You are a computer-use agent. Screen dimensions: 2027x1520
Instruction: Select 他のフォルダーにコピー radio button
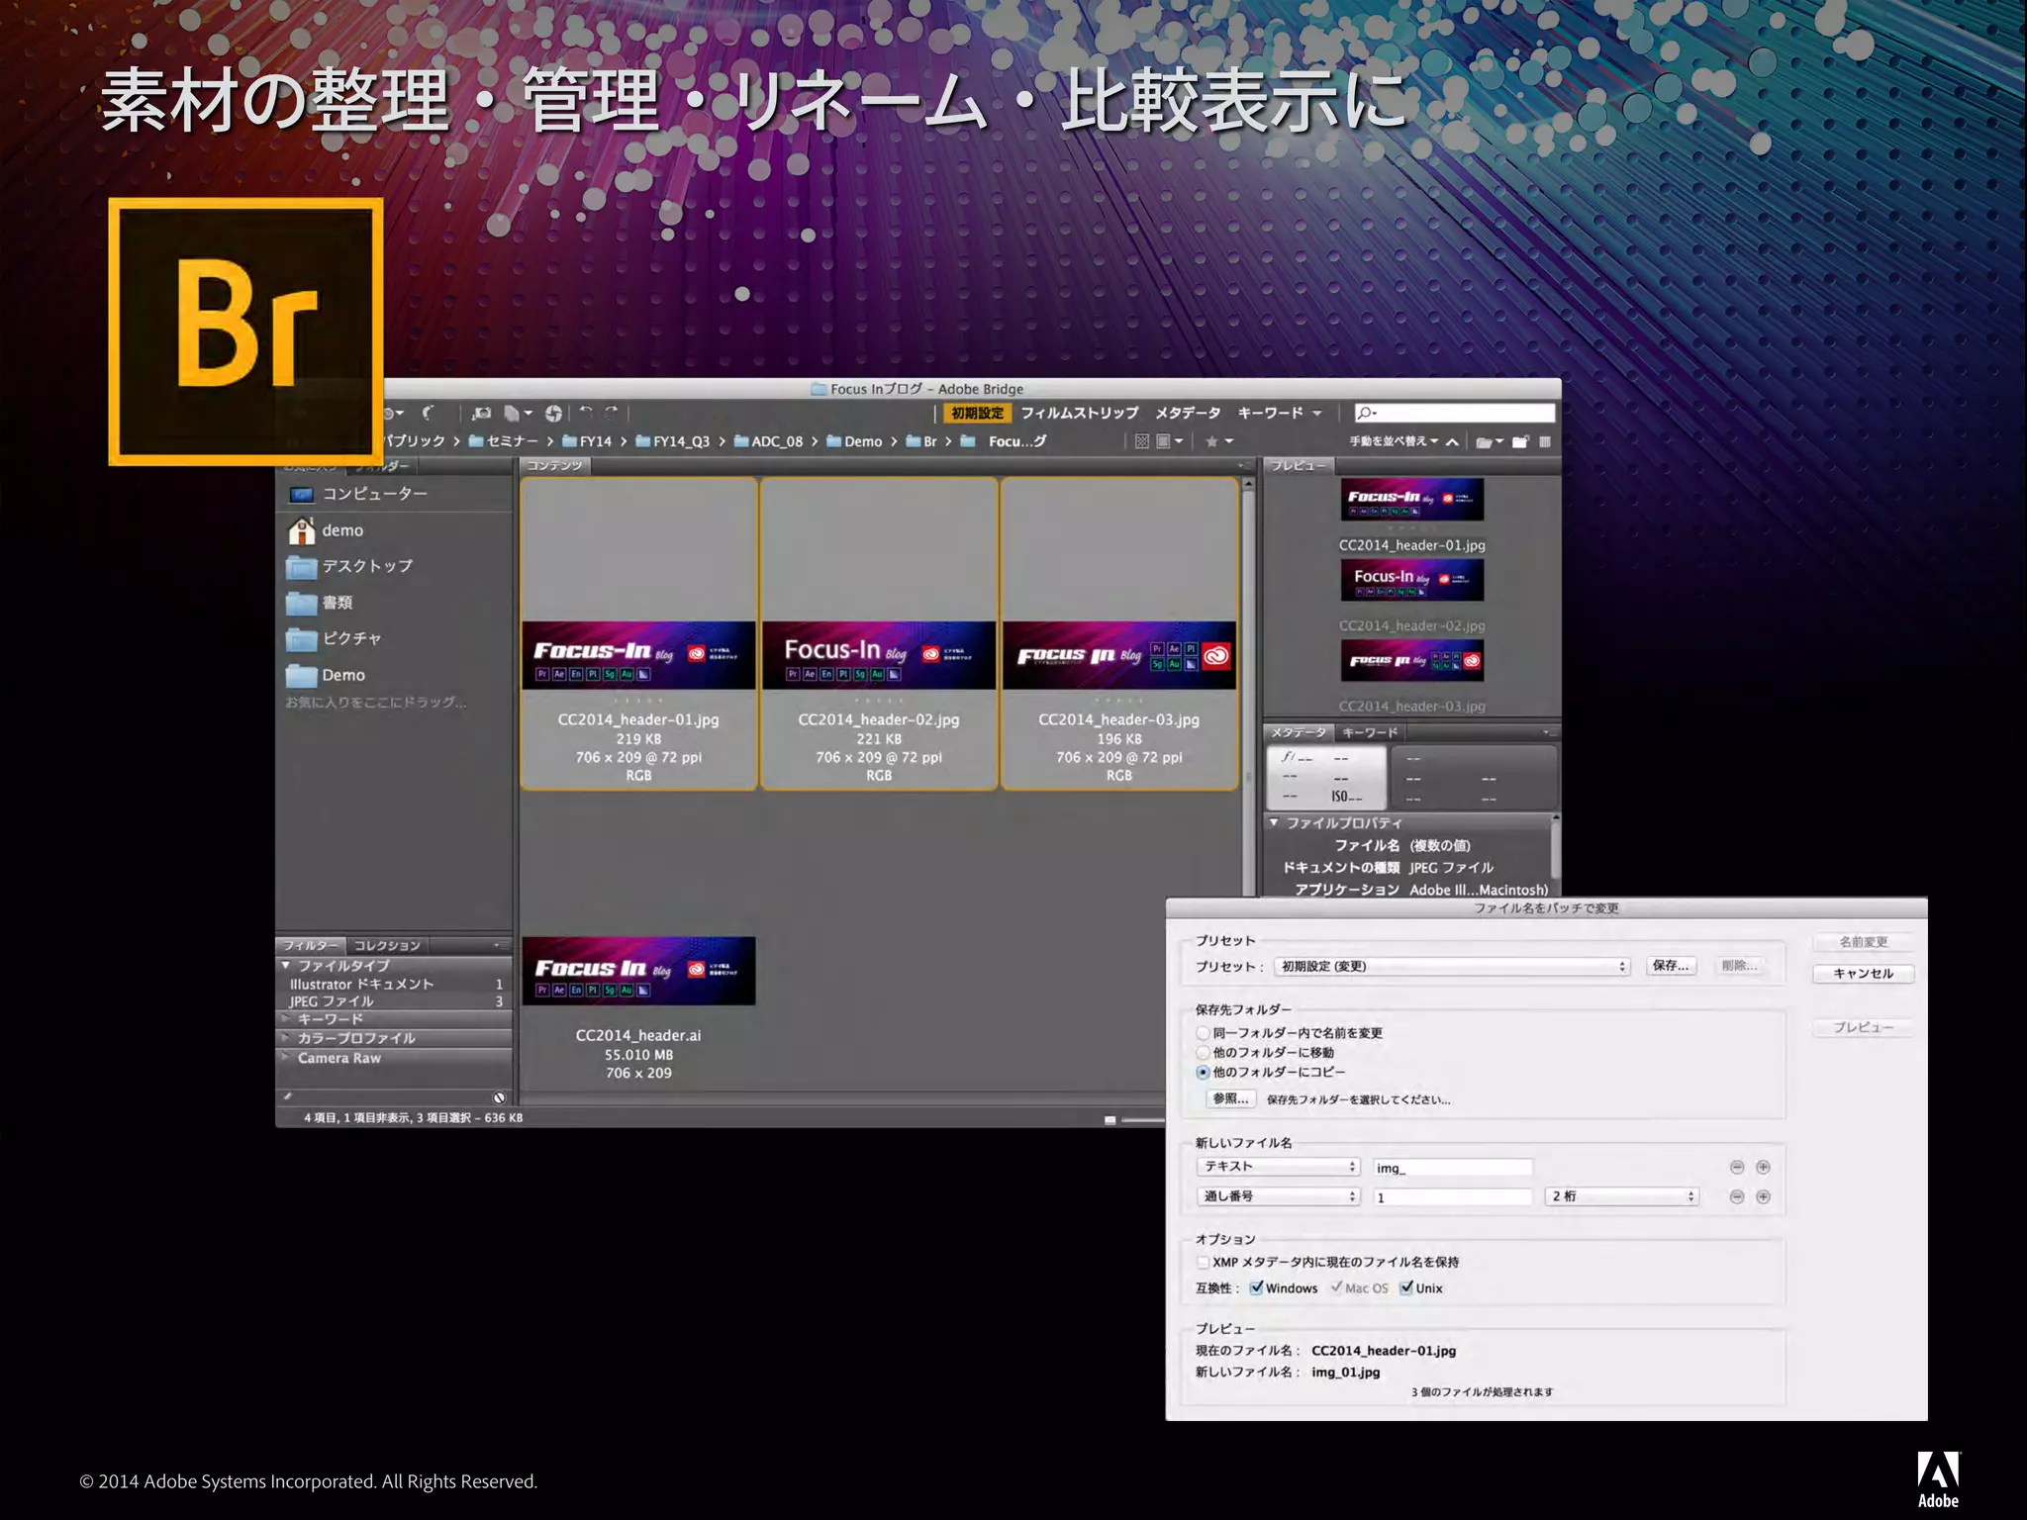pyautogui.click(x=1203, y=1073)
